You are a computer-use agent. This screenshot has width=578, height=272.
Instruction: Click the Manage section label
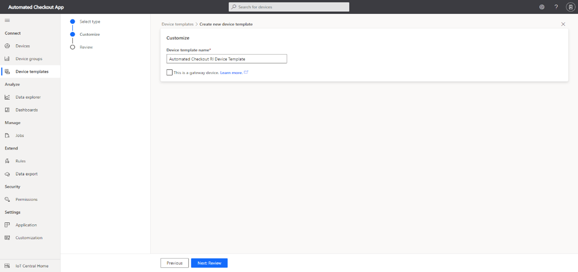point(13,123)
